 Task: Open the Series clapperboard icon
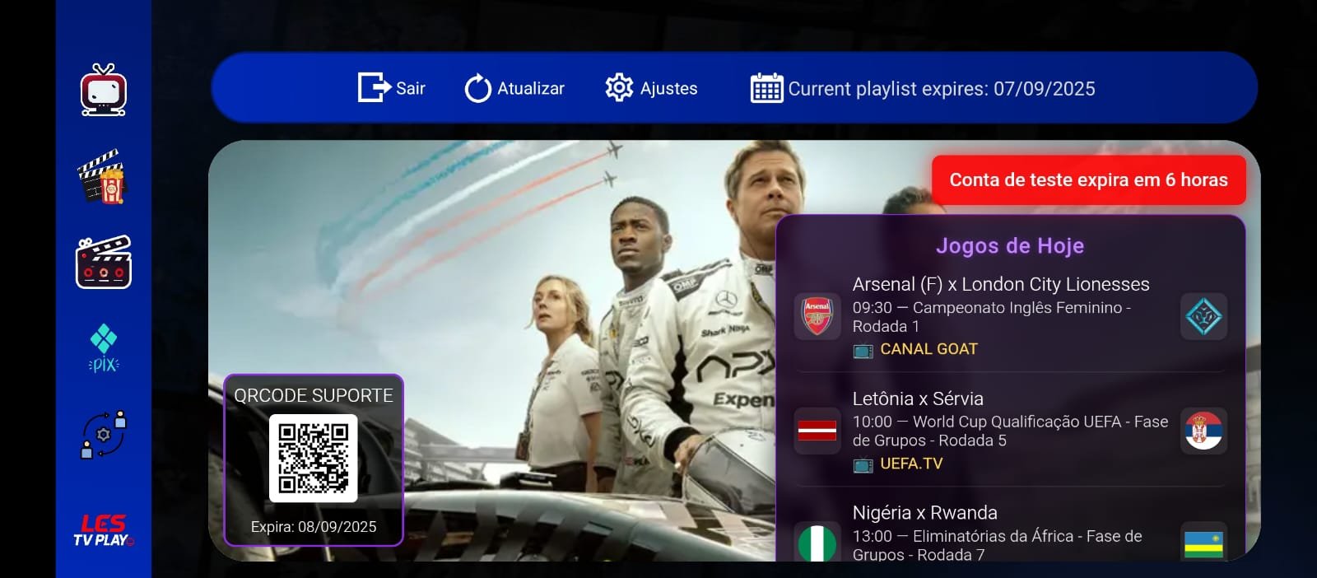(x=103, y=263)
